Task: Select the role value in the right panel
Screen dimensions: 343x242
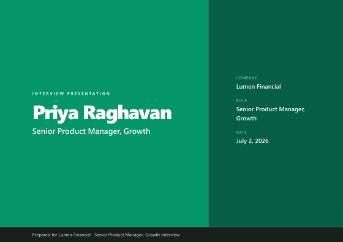Action: coord(270,114)
